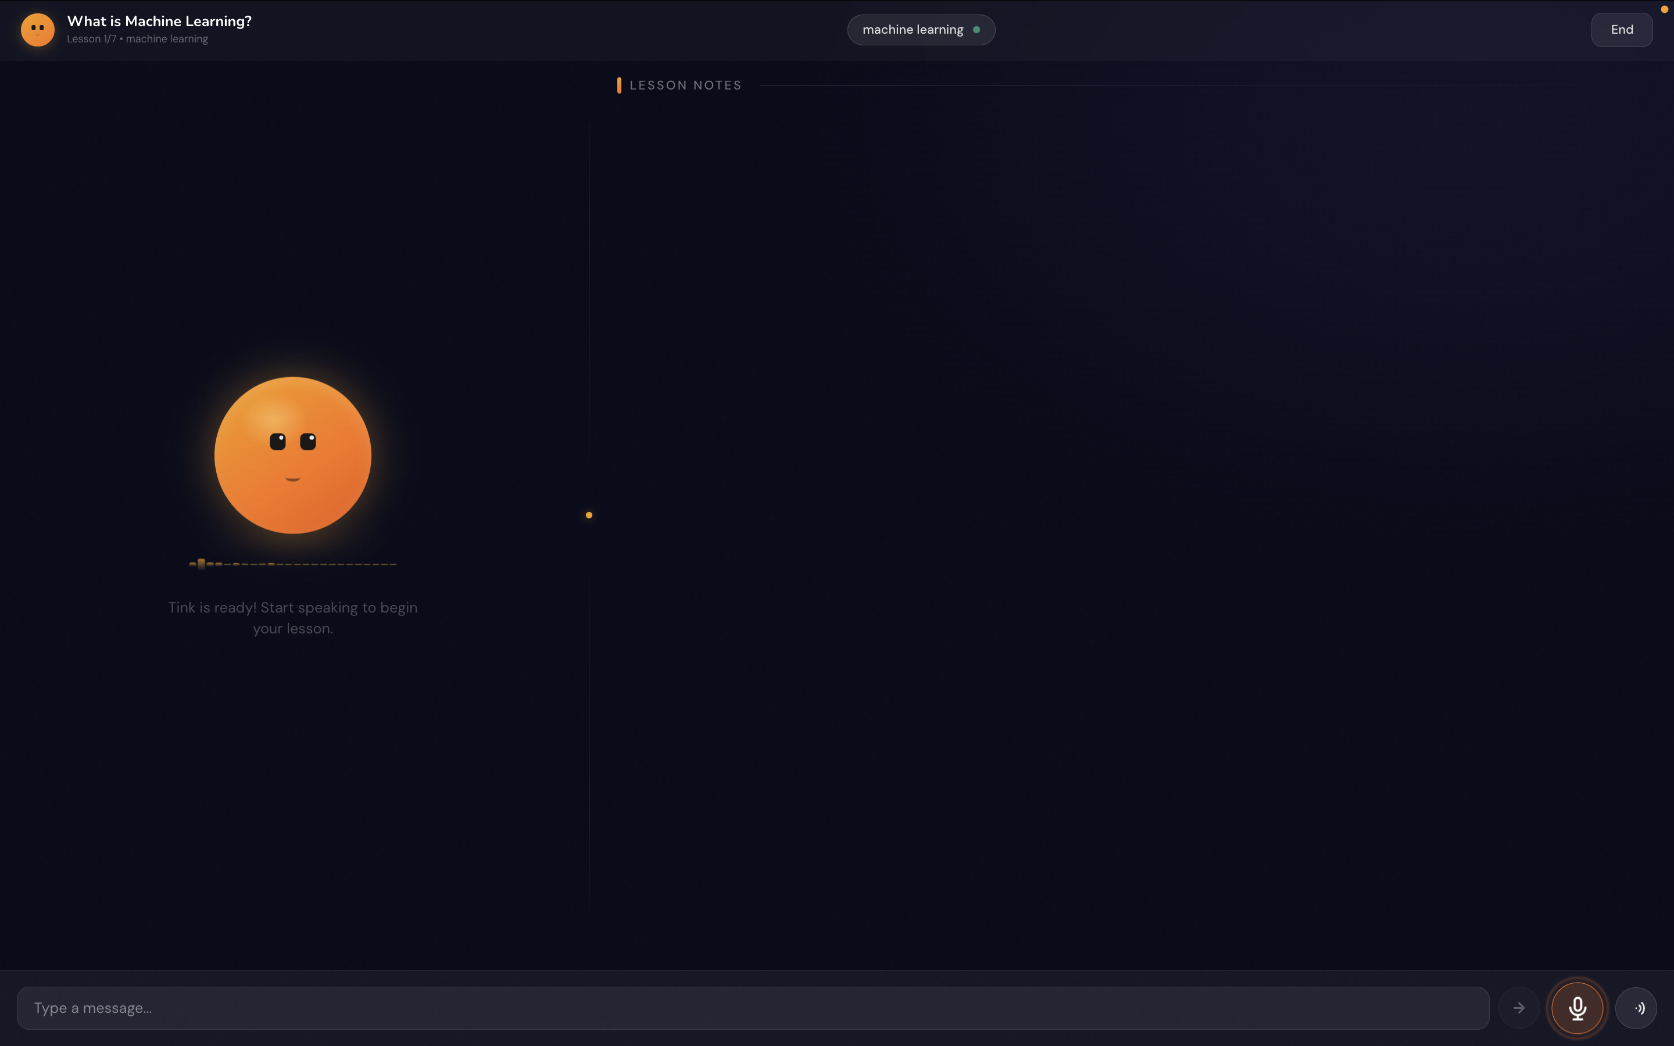This screenshot has height=1046, width=1674.
Task: Open the machine learning topic pill
Action: (x=913, y=30)
